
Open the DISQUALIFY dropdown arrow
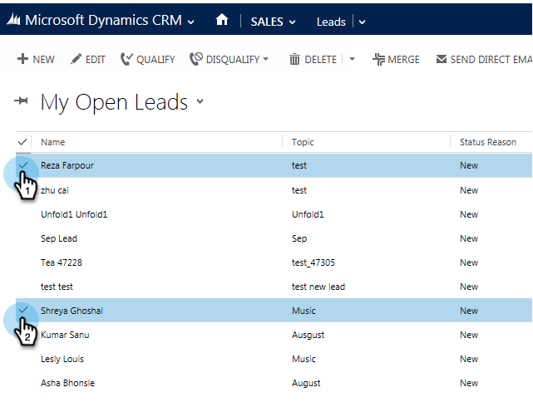tap(266, 60)
